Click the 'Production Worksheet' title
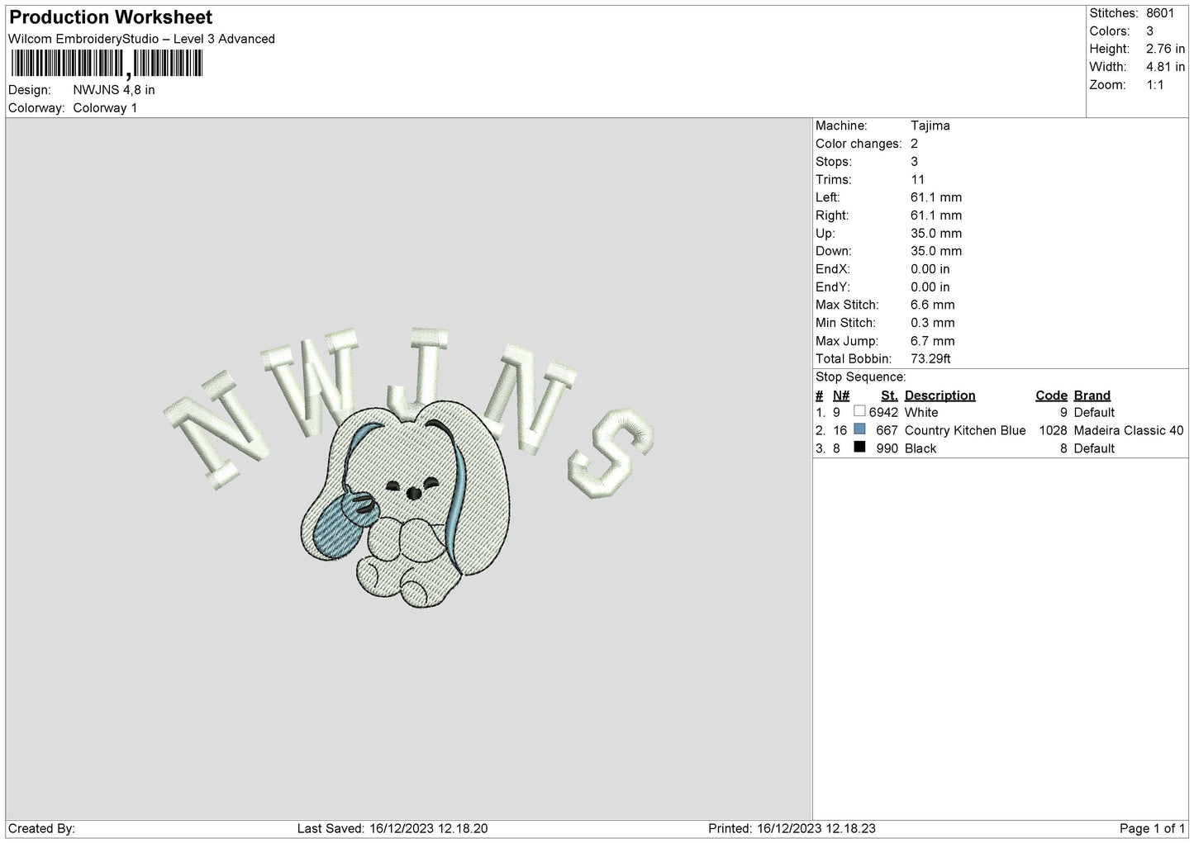The image size is (1194, 843). pyautogui.click(x=111, y=17)
